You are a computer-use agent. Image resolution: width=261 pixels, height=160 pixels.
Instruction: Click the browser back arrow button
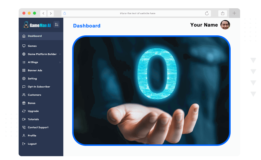coord(43,13)
